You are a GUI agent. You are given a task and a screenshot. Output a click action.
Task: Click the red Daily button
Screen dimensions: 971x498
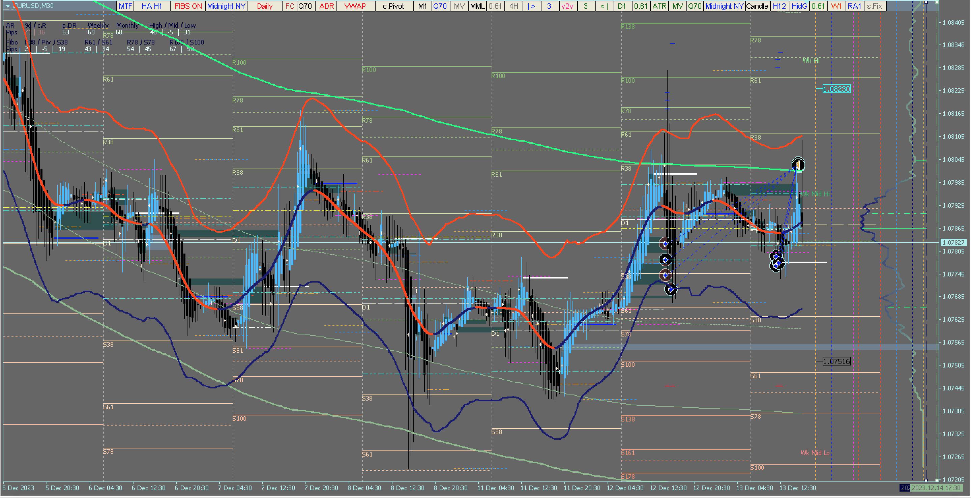264,6
